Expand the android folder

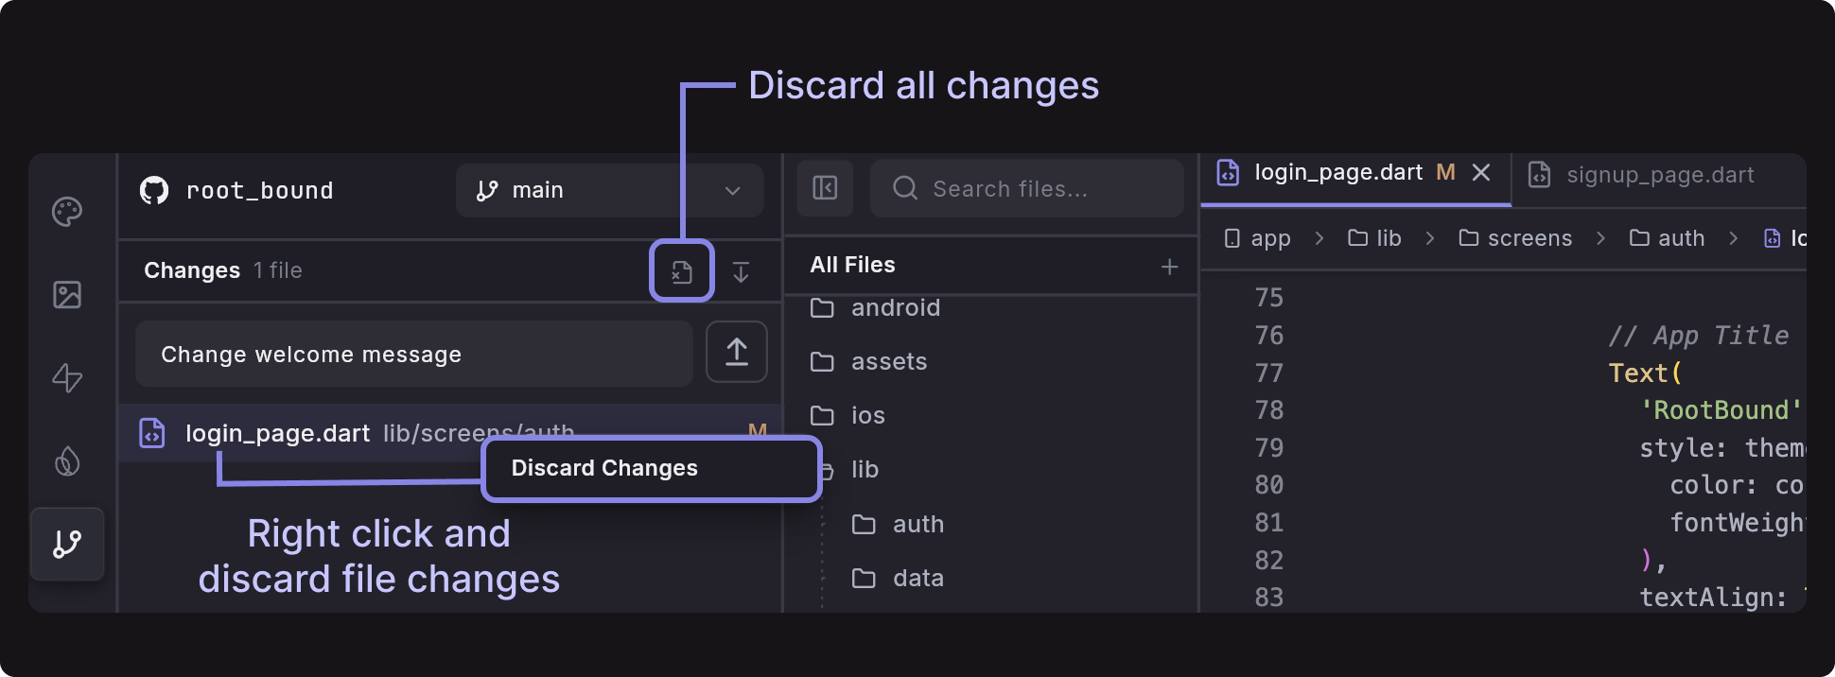coord(894,308)
